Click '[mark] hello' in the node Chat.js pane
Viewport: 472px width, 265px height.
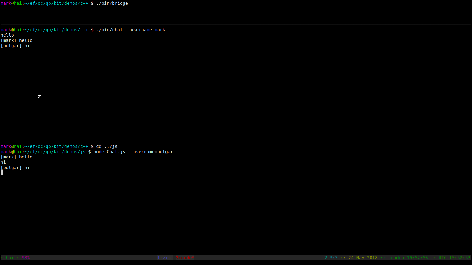pos(17,157)
